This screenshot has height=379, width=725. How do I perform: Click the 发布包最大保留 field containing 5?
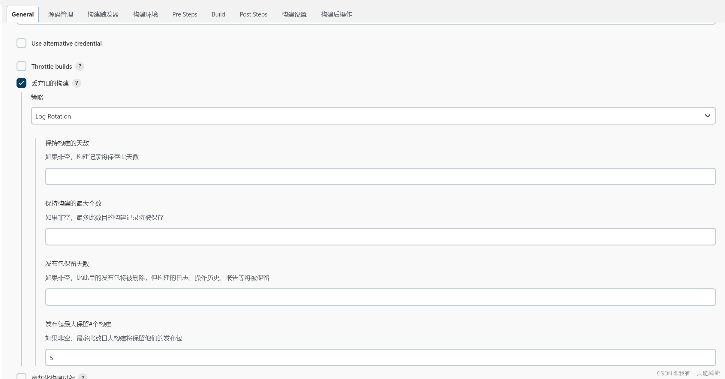(380, 357)
